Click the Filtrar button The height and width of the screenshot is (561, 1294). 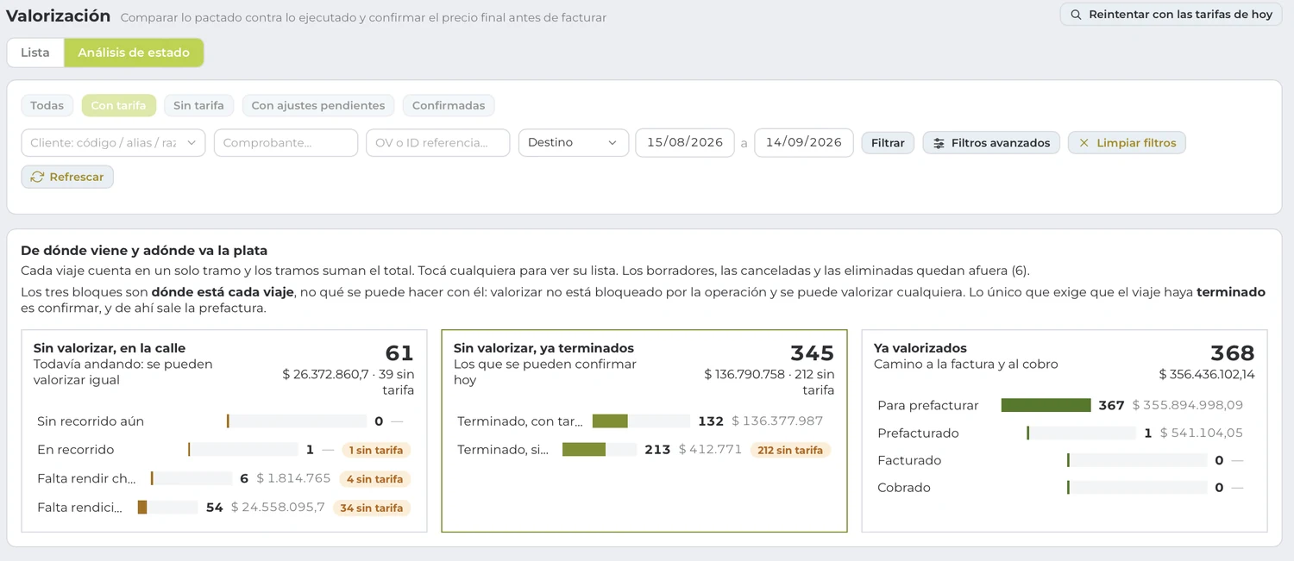[x=888, y=143]
